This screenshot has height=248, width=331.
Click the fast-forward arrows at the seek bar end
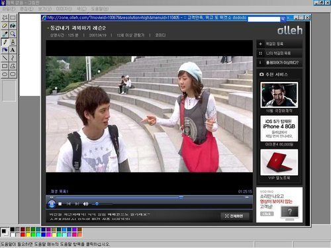point(247,197)
